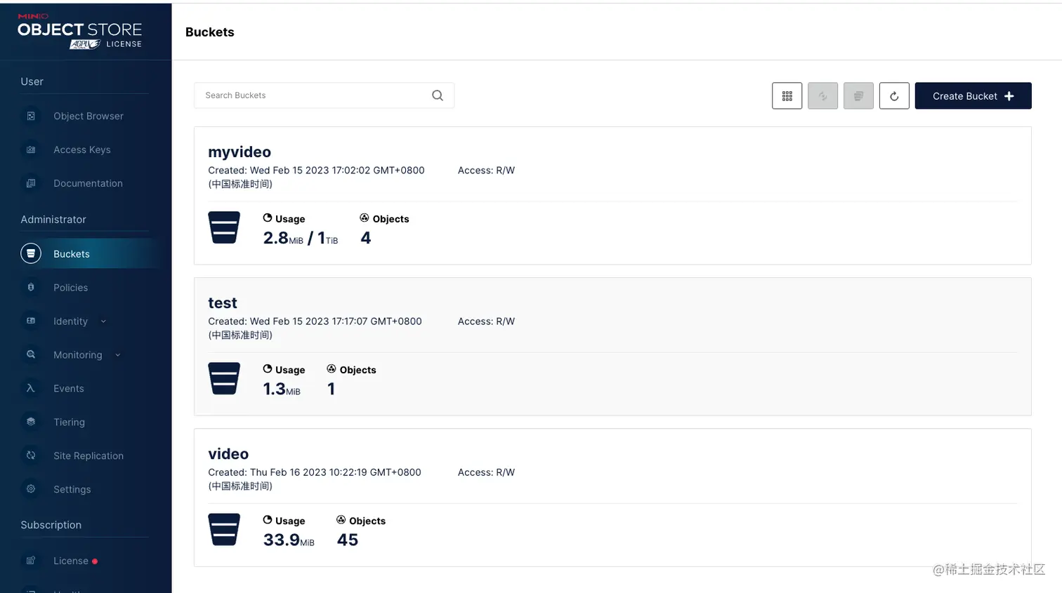1062x593 pixels.
Task: Click the myvideo objects count 4
Action: [x=366, y=238]
